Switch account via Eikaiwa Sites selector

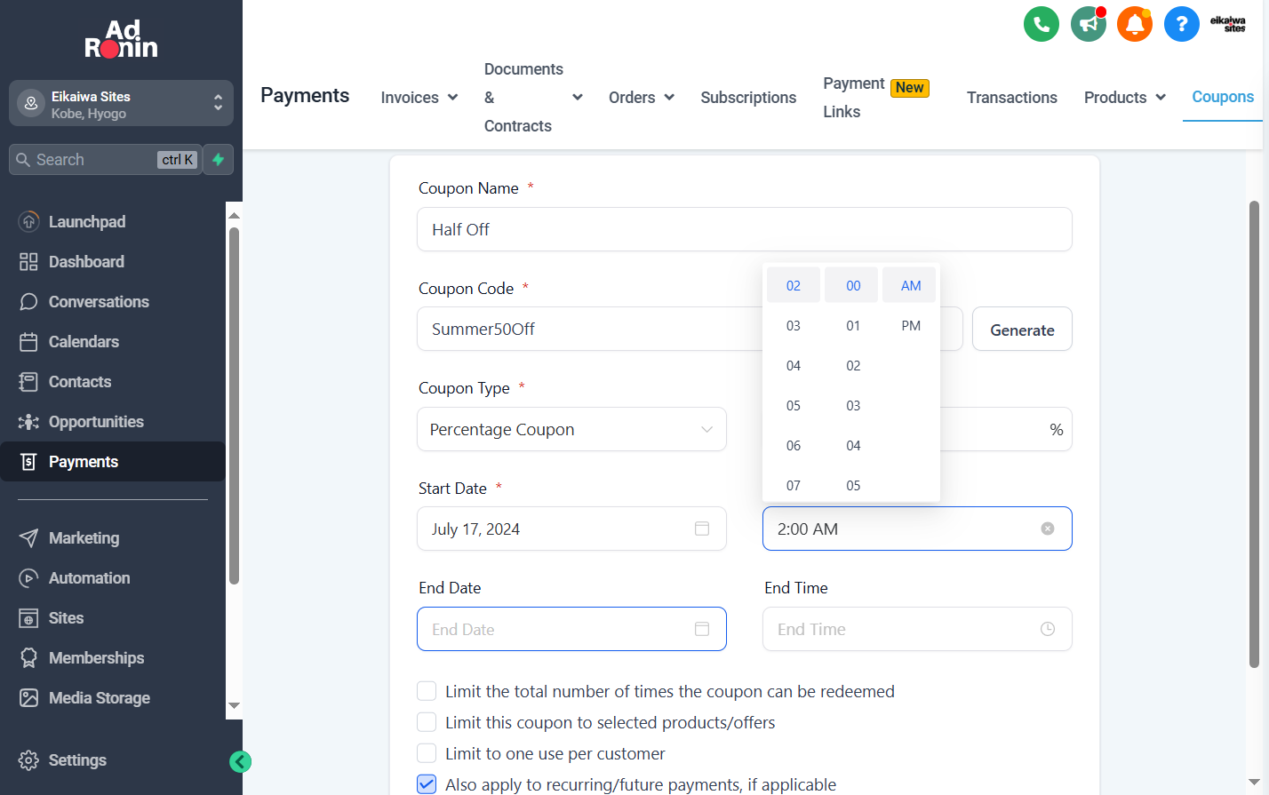(x=121, y=104)
